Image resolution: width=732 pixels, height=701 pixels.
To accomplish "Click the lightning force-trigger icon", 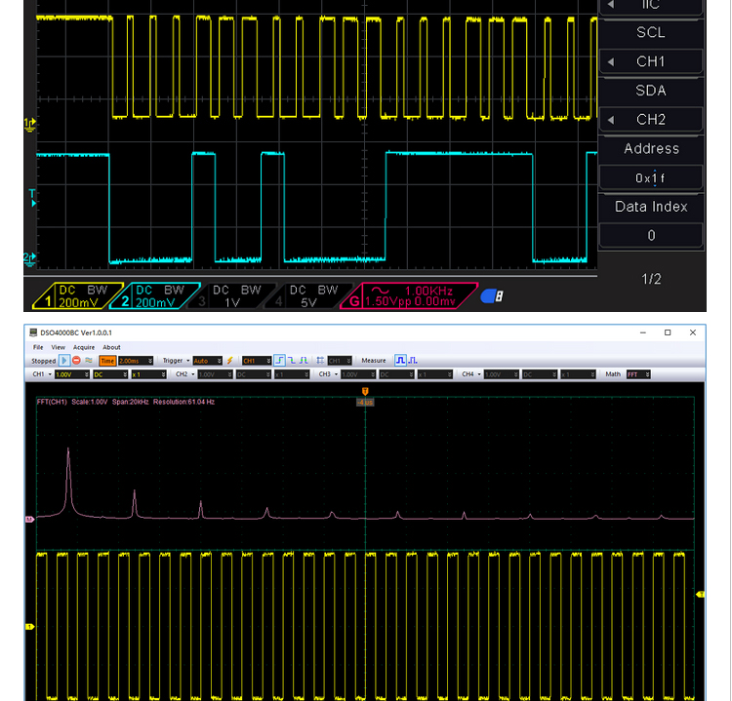I will (230, 361).
